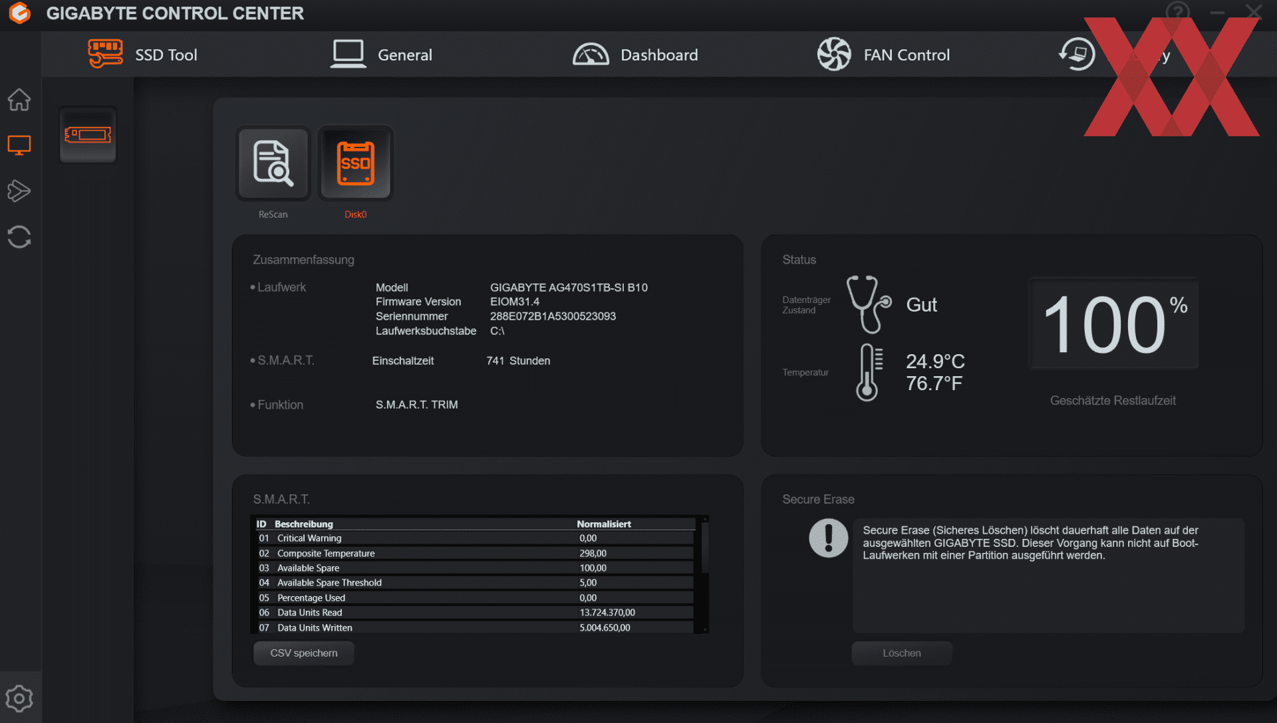Click the firmware version EIOM31.4
Image resolution: width=1277 pixels, height=723 pixels.
point(515,302)
